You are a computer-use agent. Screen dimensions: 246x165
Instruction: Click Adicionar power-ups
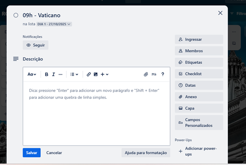point(199,151)
